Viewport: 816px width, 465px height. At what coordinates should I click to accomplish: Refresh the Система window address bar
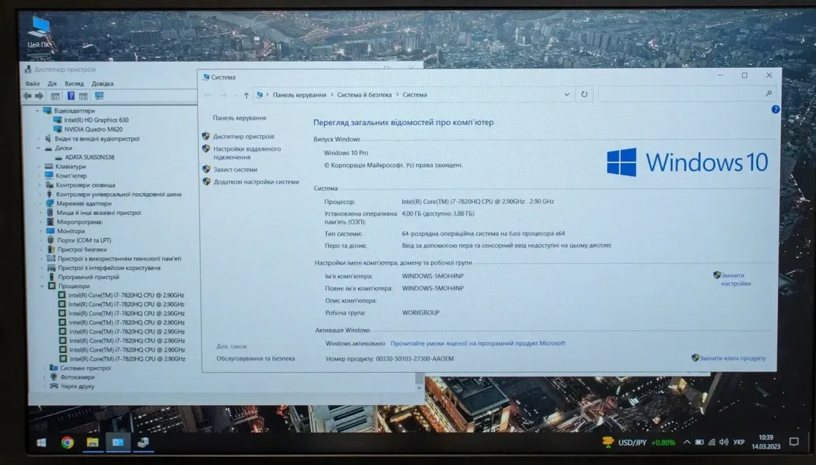pos(583,94)
